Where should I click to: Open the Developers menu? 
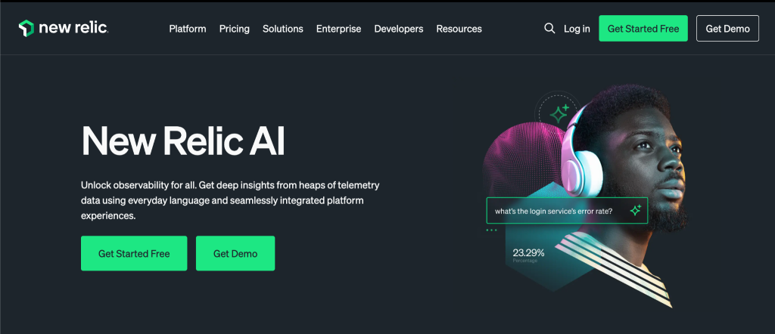coord(398,29)
